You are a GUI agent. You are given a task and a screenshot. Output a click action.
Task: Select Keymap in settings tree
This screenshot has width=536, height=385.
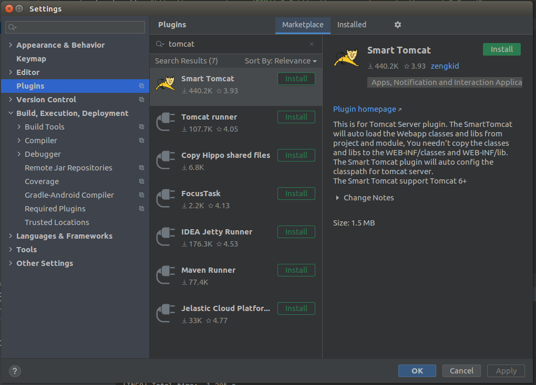(31, 59)
